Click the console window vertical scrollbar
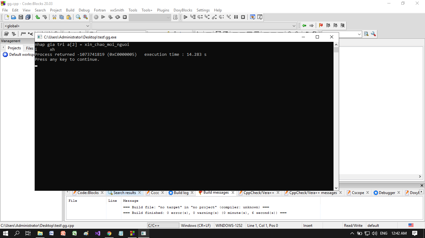Screen dimensions: 425x238 click(x=336, y=118)
